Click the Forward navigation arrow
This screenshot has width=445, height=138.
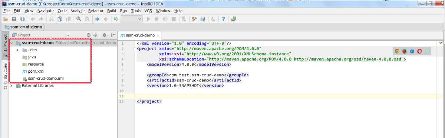click(106, 19)
